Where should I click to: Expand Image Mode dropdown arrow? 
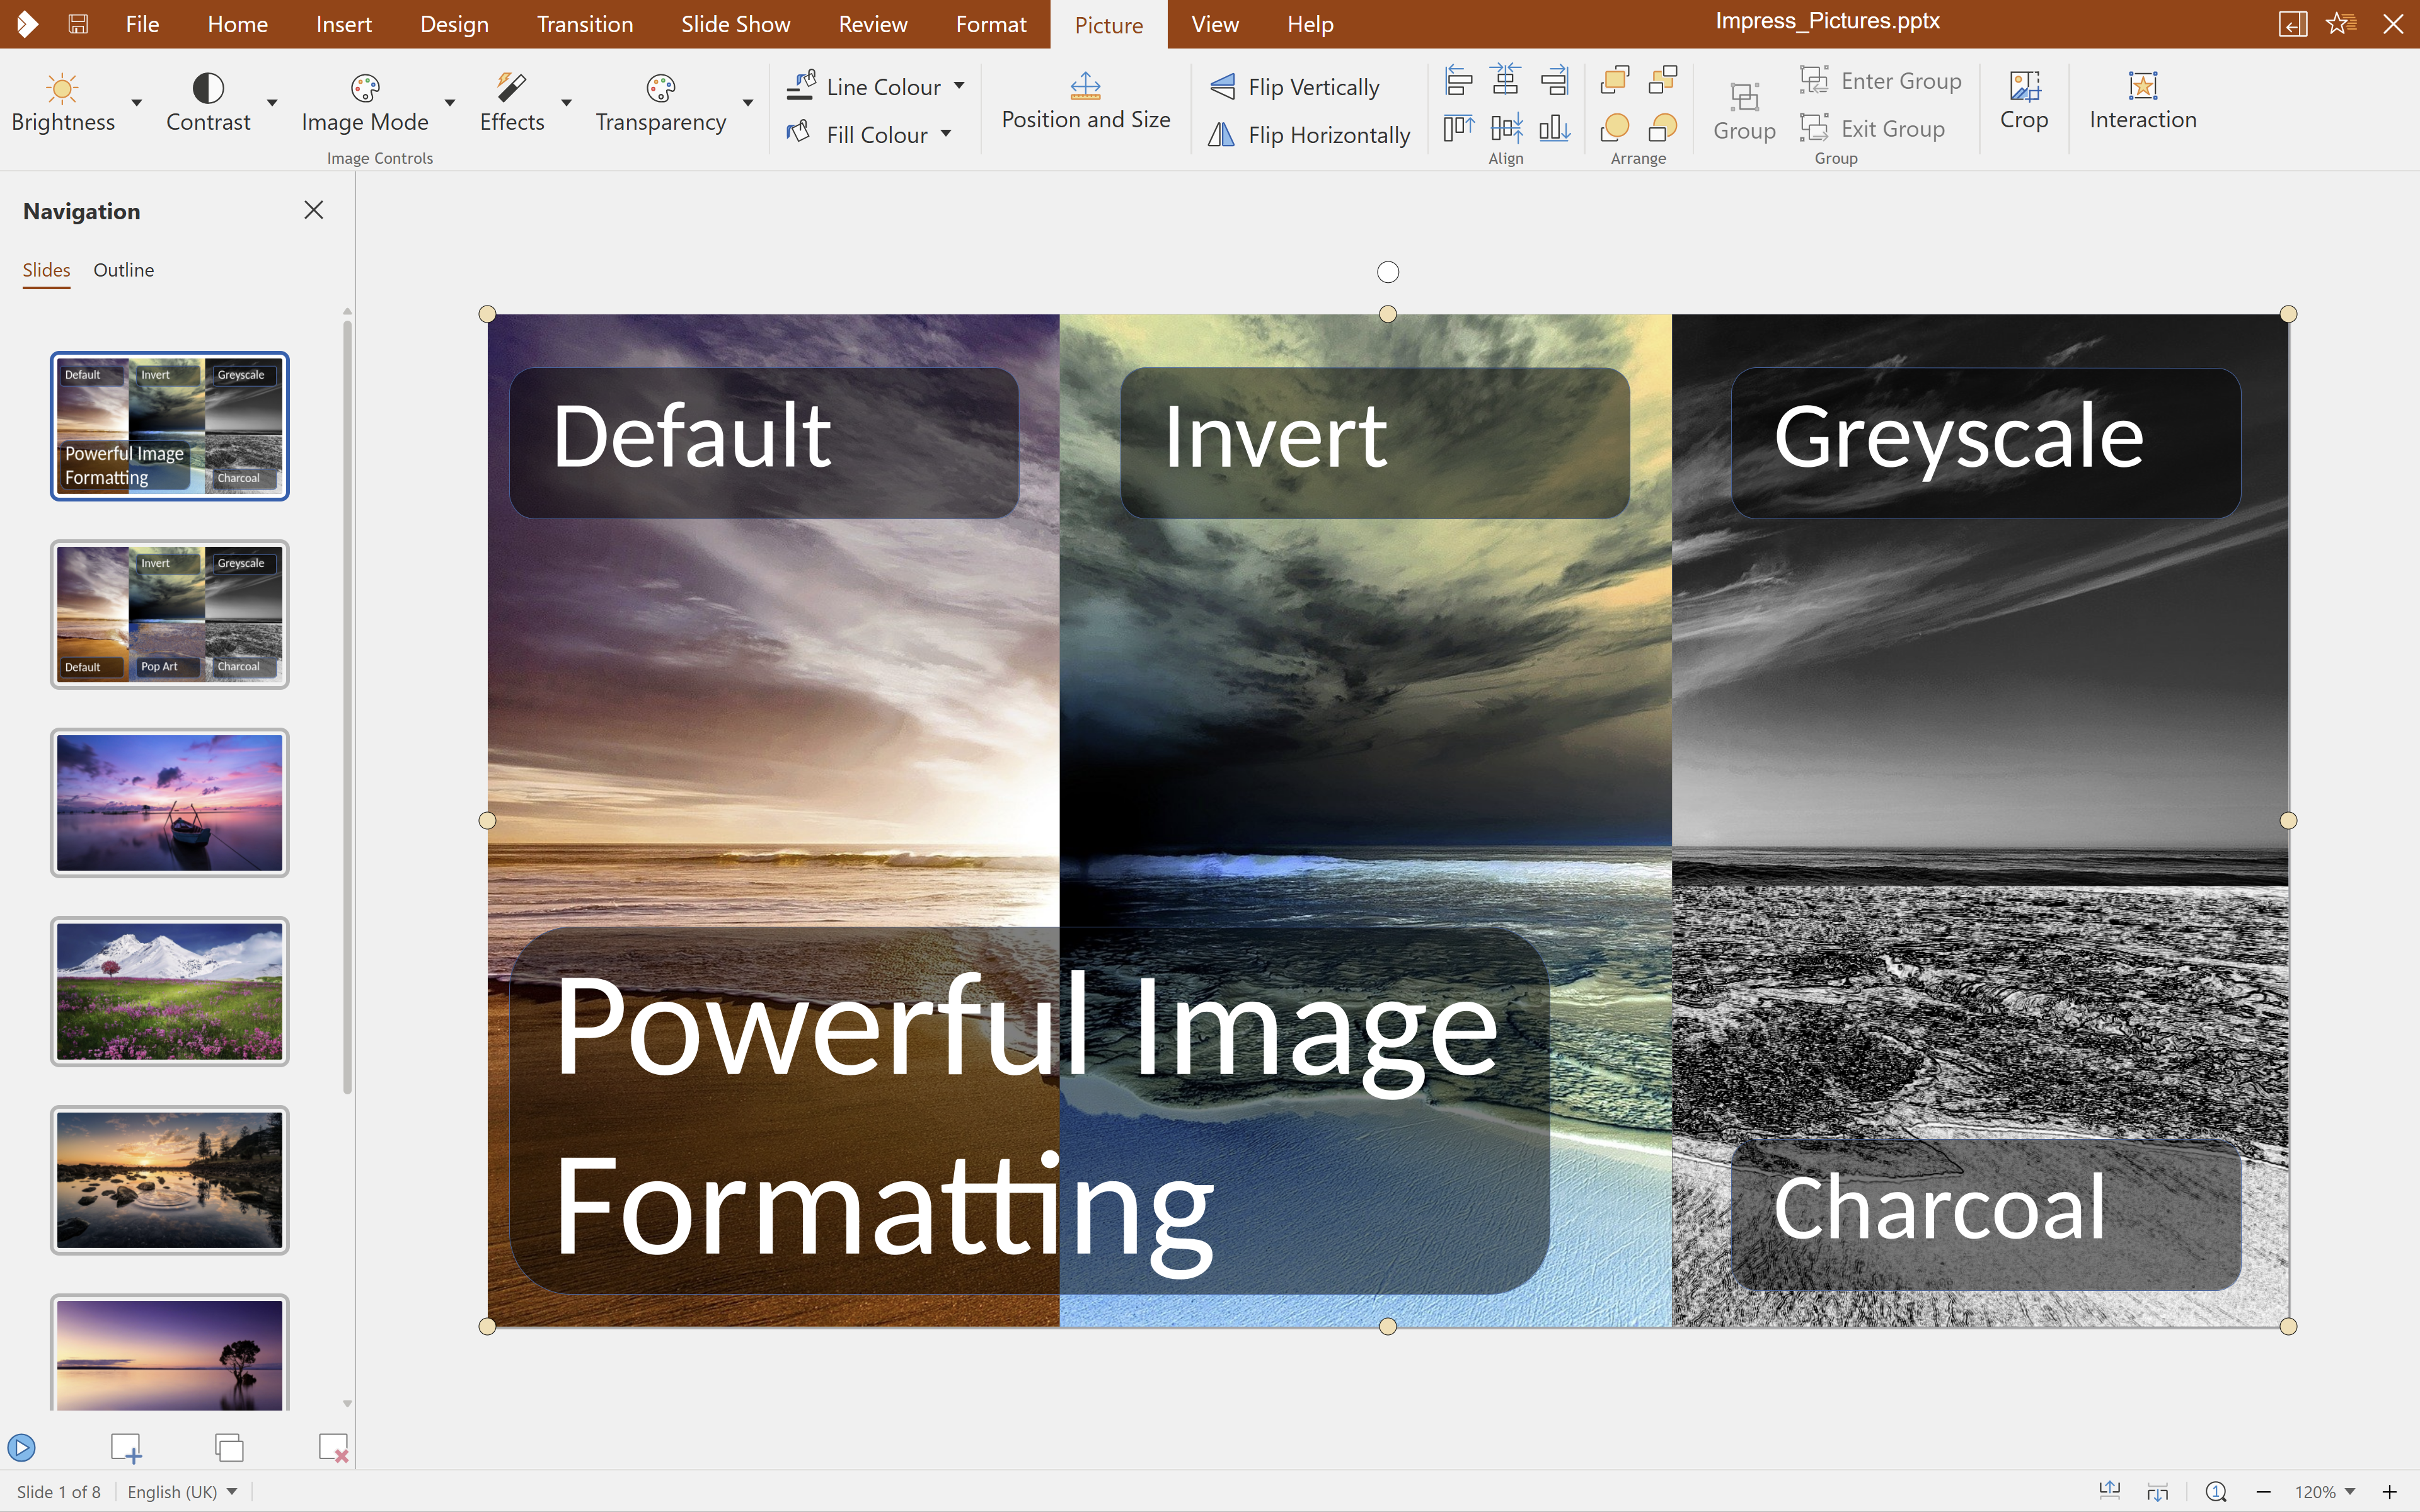point(450,102)
